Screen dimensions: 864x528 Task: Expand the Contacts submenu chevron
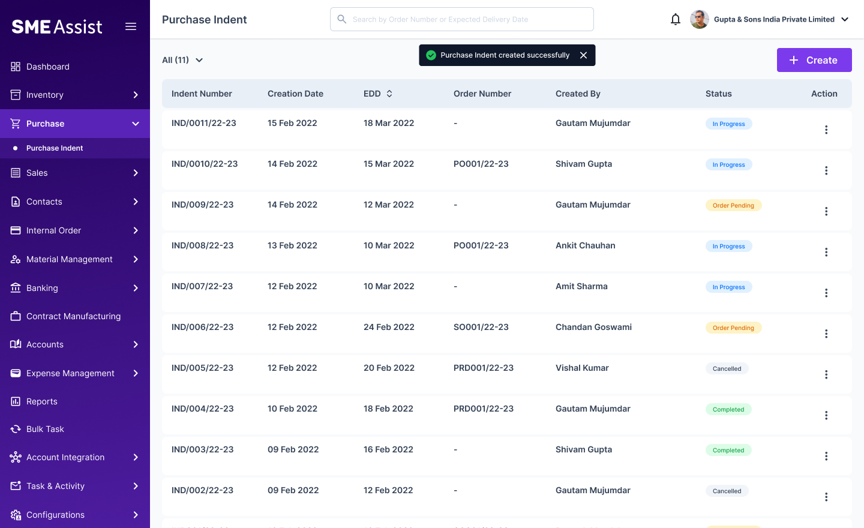click(x=136, y=202)
